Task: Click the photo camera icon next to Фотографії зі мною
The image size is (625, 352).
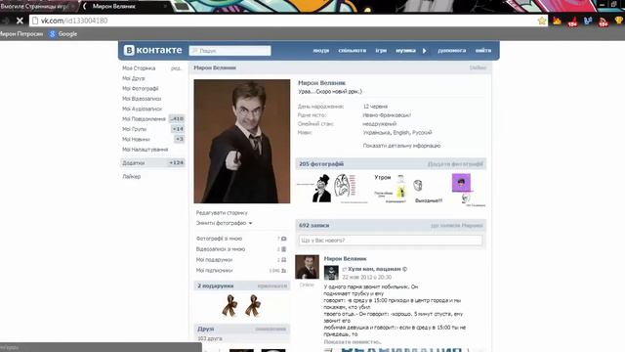Action: click(284, 239)
